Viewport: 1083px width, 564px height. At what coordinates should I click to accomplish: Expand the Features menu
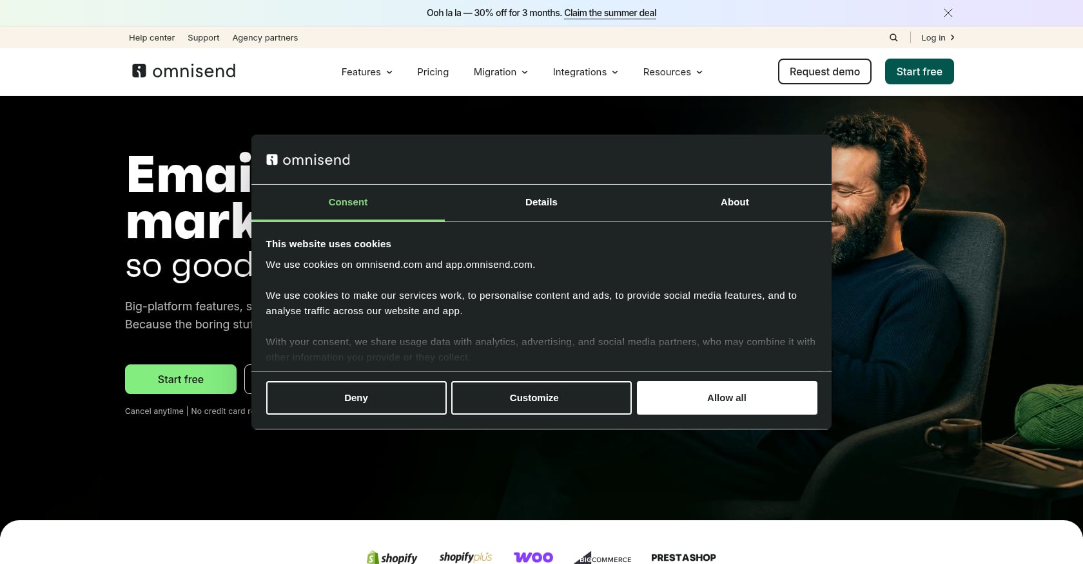tap(367, 72)
